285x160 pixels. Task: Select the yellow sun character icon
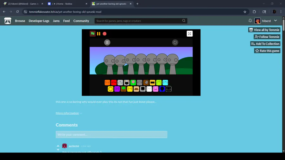(111, 89)
